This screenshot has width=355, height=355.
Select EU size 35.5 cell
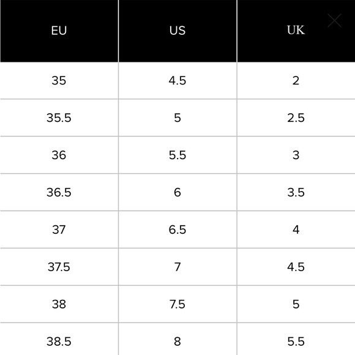tap(59, 118)
